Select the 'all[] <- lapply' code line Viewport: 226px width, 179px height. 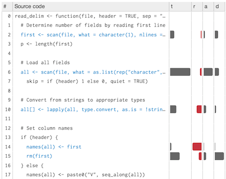point(93,110)
